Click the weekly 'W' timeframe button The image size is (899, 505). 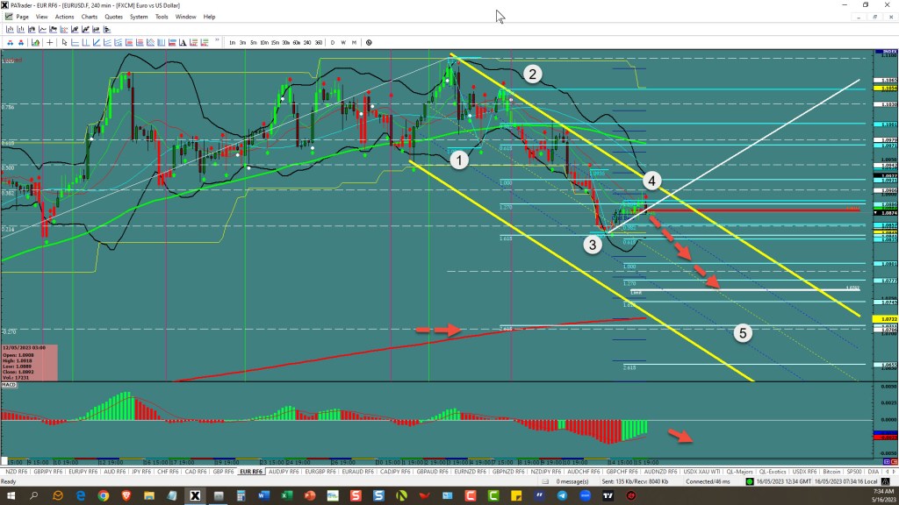point(343,42)
